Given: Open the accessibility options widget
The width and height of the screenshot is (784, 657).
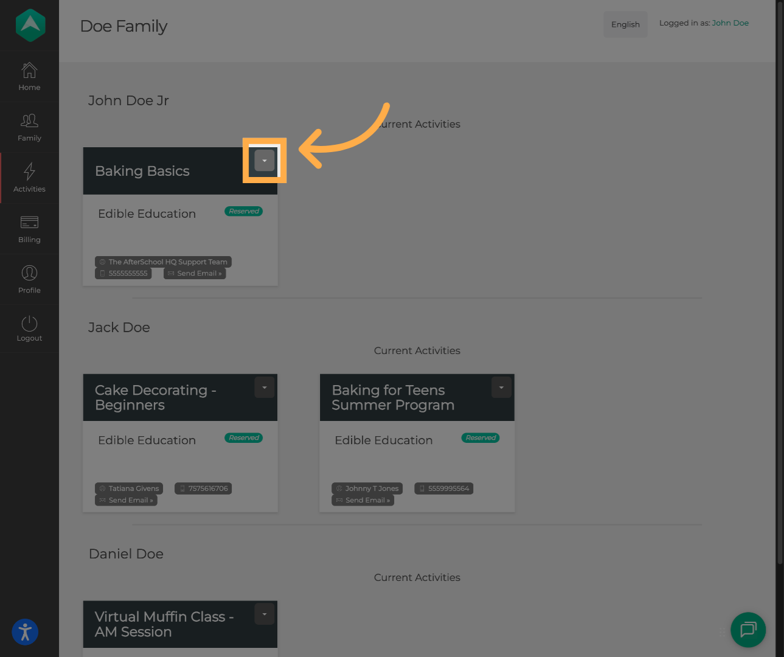Looking at the screenshot, I should tap(25, 631).
